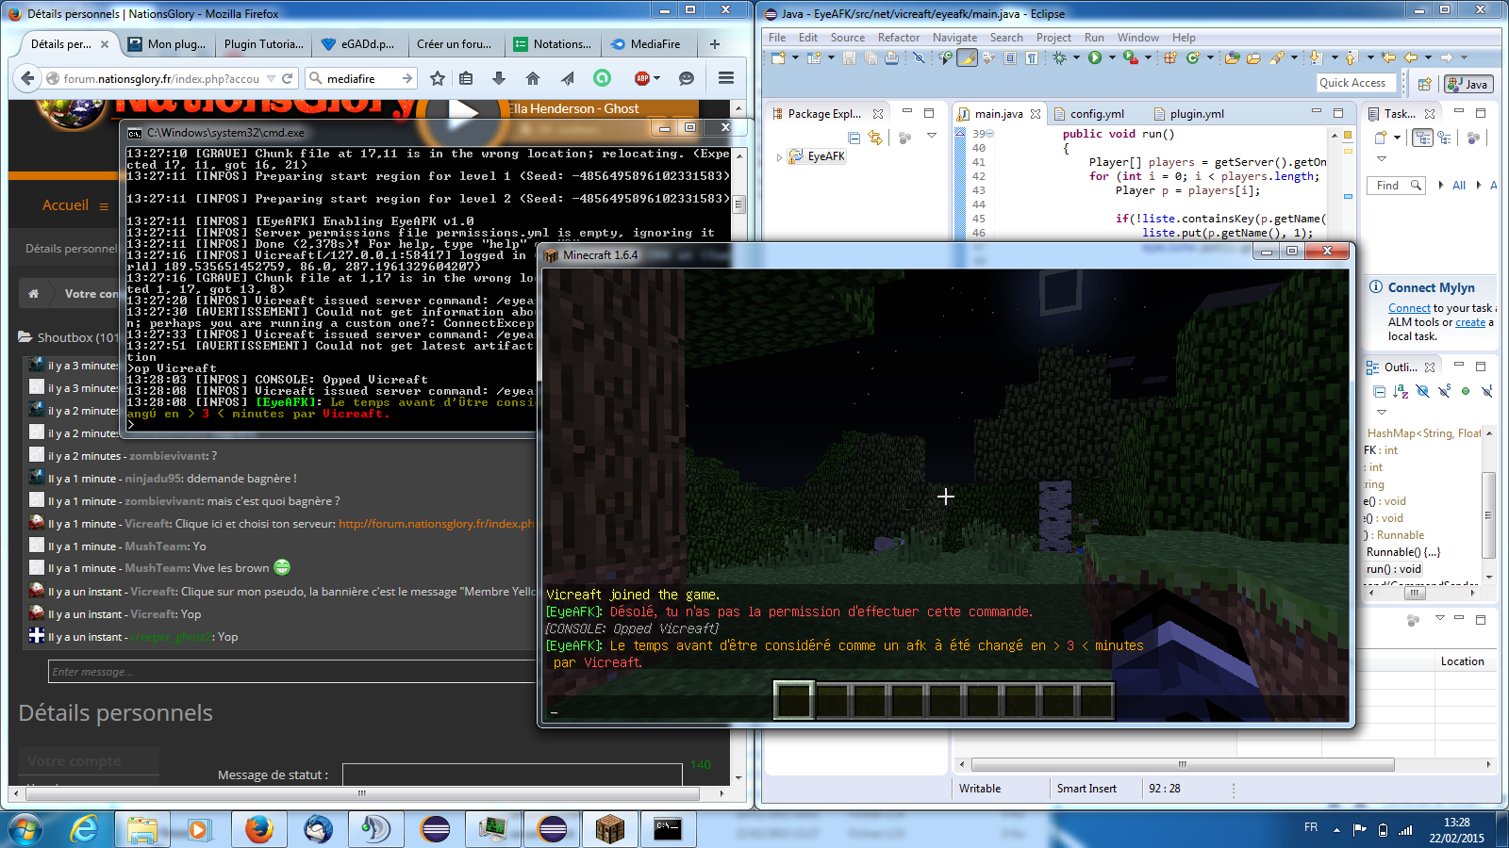Open Run button dropdown arrow
The height and width of the screenshot is (848, 1509).
pyautogui.click(x=1112, y=57)
